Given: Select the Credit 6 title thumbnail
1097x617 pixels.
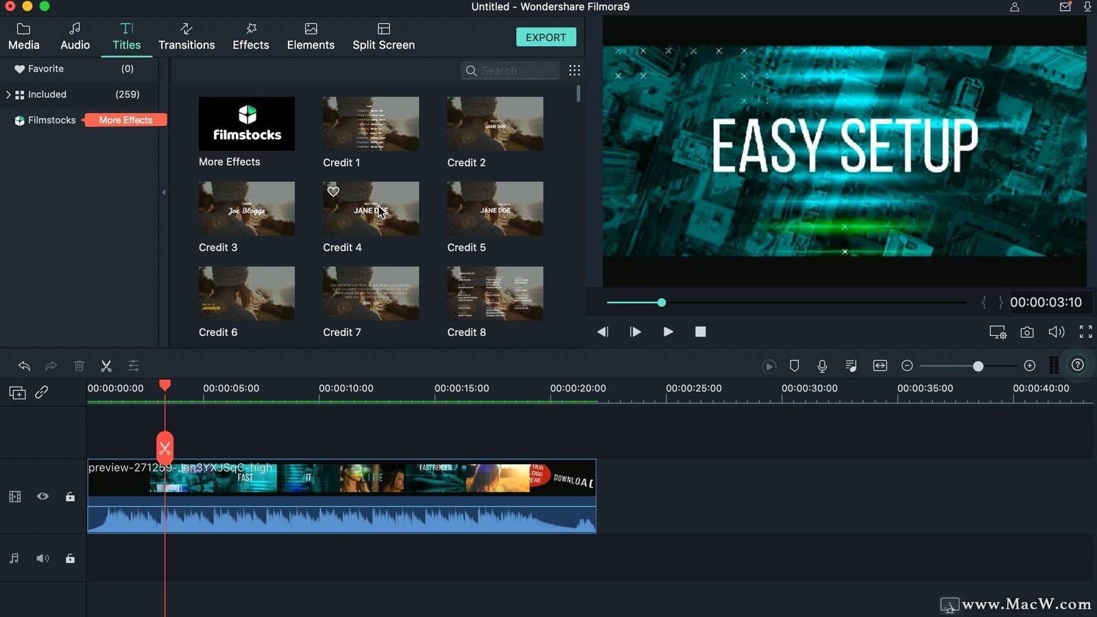Looking at the screenshot, I should click(247, 293).
